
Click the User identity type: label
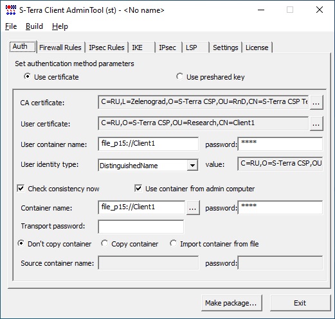(x=50, y=164)
